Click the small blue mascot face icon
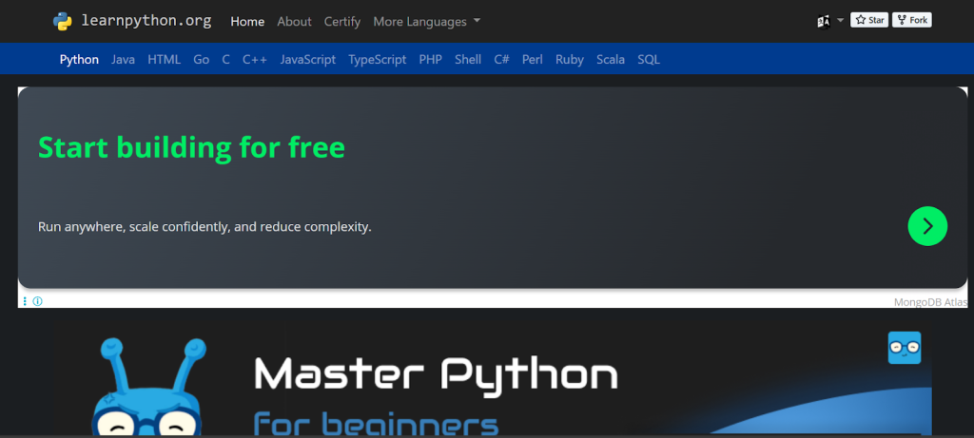Image resolution: width=974 pixels, height=438 pixels. [x=904, y=348]
